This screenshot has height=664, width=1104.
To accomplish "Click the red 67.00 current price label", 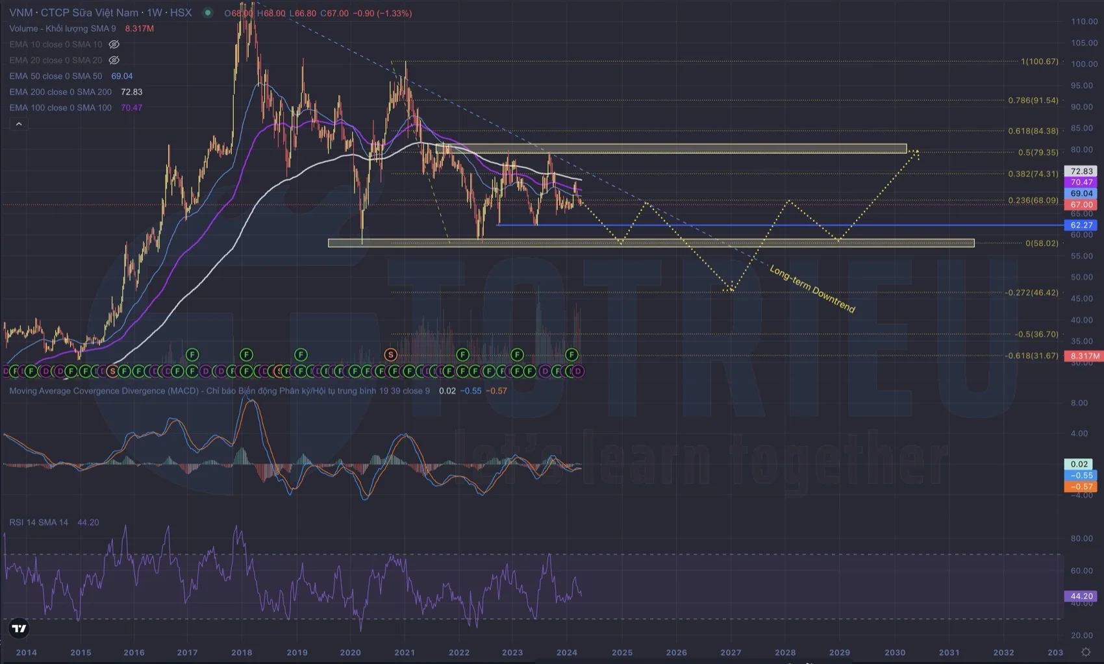I will [1081, 204].
